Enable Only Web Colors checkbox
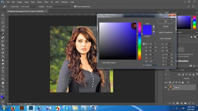 pos(100,63)
